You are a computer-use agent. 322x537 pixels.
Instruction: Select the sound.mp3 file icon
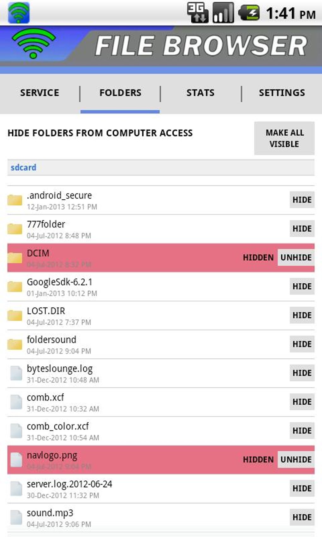tap(16, 517)
